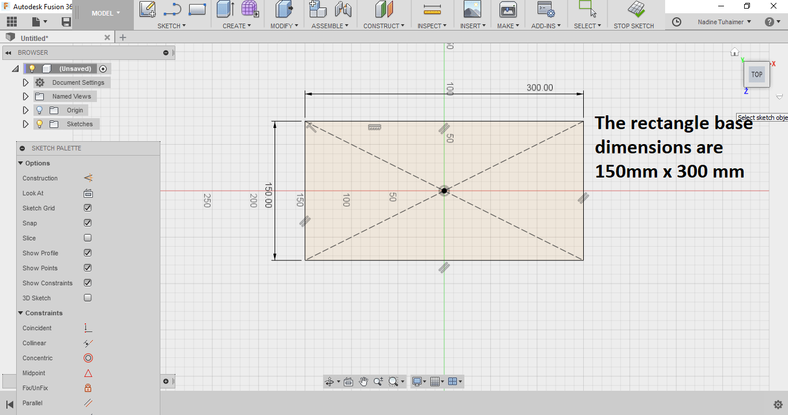Open the INSPECT menu
Viewport: 788px width, 415px height.
coord(431,26)
